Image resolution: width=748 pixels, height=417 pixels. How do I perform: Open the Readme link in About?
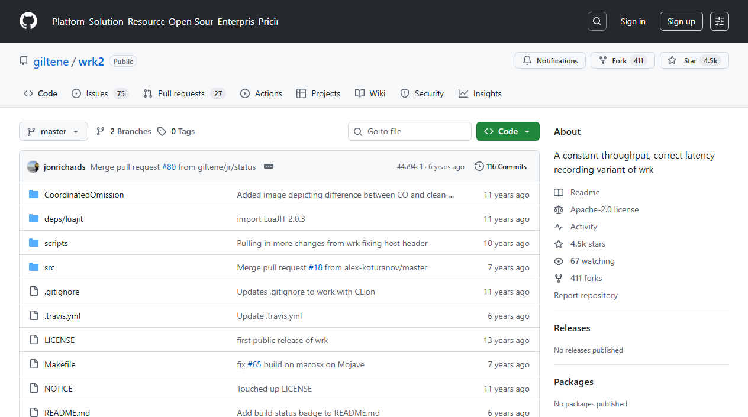coord(577,192)
